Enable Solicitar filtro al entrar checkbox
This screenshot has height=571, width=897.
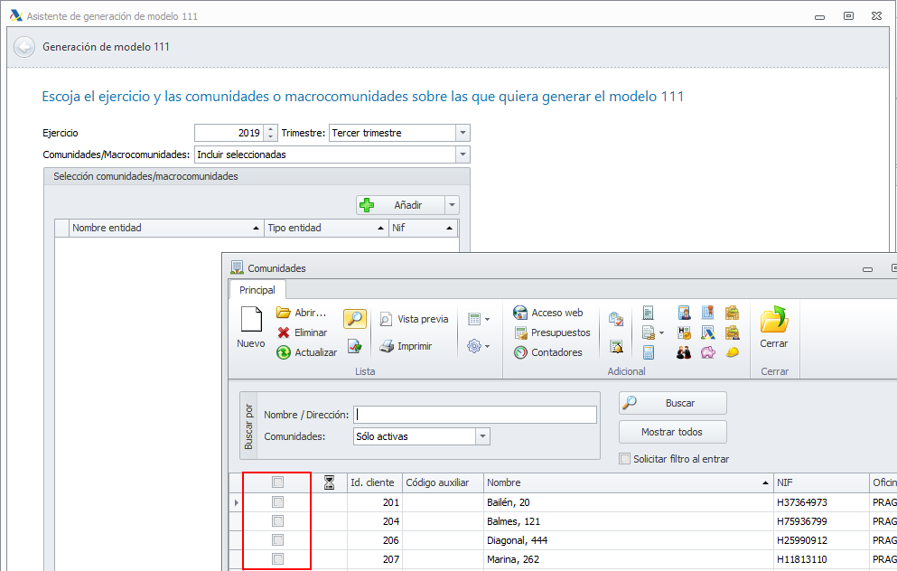[624, 459]
